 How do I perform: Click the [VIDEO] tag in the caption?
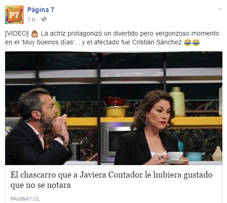[17, 34]
